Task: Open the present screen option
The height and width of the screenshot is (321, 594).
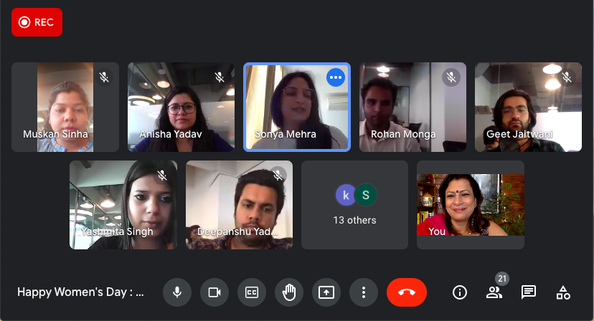Action: coord(326,292)
